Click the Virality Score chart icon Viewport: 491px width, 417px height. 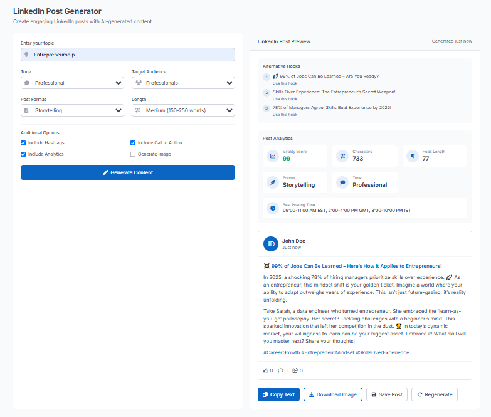click(273, 156)
